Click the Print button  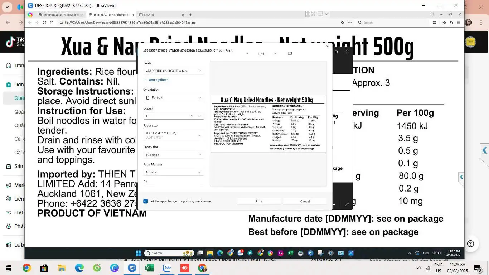[x=259, y=201]
